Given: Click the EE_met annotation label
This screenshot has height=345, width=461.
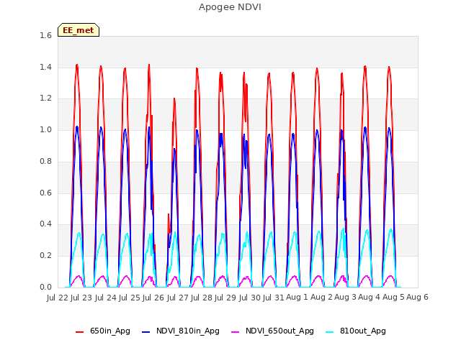Looking at the screenshot, I should coord(79,30).
